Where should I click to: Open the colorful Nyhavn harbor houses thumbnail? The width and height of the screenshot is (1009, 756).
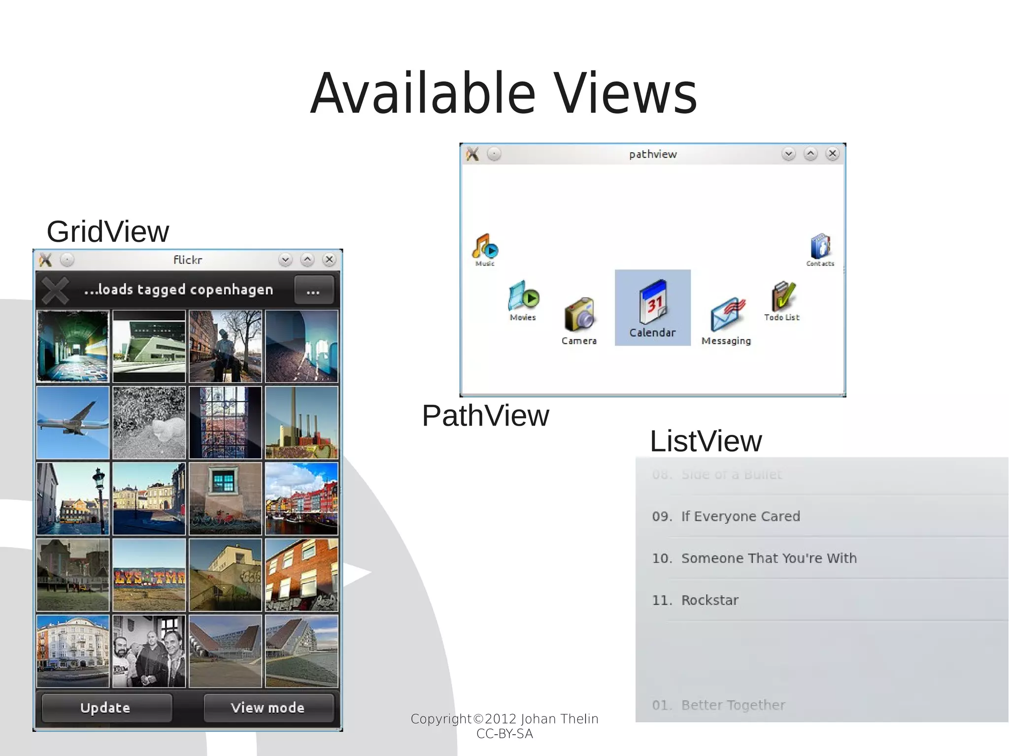[302, 498]
